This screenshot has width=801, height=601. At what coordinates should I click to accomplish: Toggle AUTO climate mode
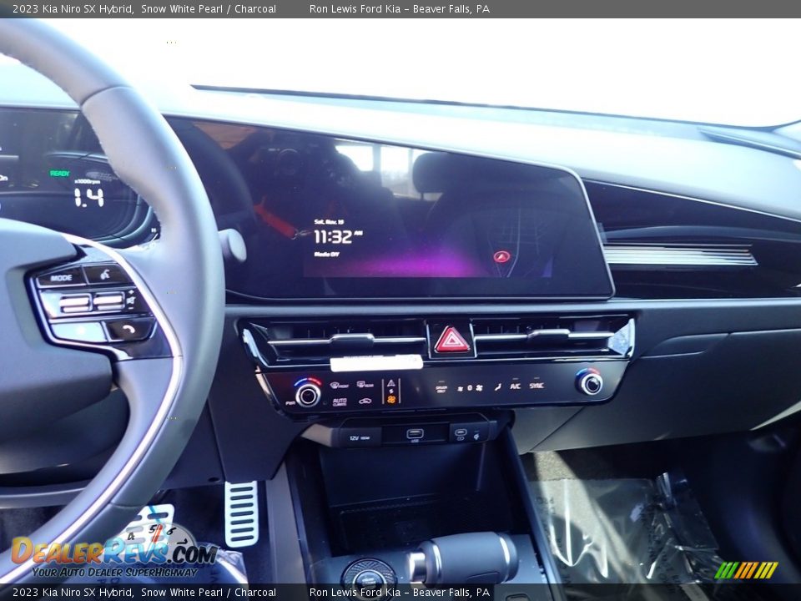[x=339, y=402]
